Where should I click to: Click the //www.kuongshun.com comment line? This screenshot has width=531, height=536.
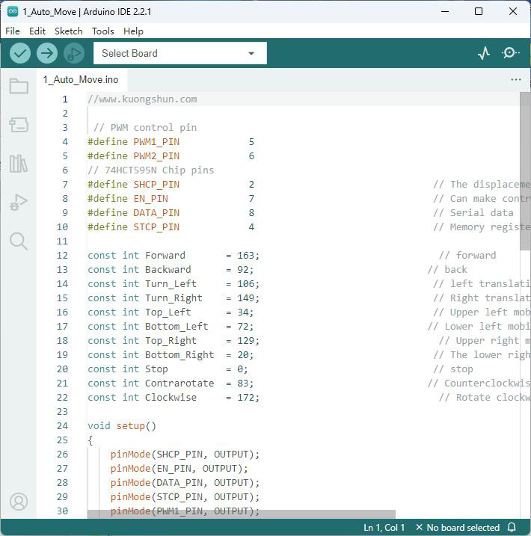[142, 99]
